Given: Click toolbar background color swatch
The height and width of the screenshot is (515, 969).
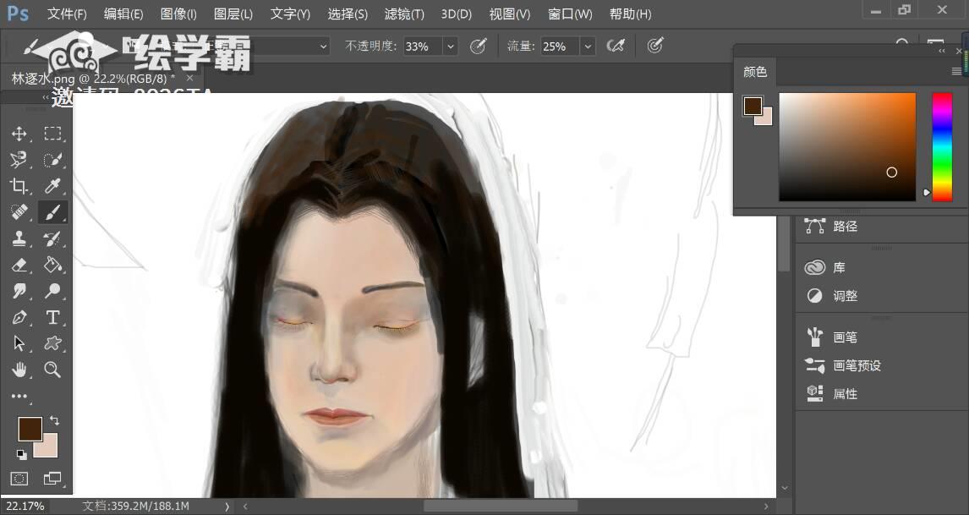Looking at the screenshot, I should [x=50, y=450].
